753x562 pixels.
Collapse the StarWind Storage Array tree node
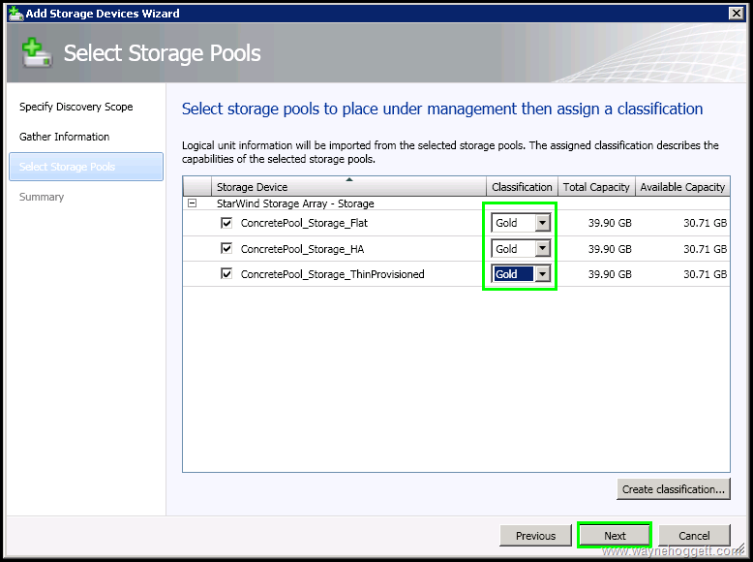(x=192, y=203)
